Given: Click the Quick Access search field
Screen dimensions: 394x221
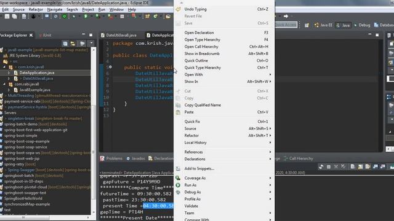Looking at the screenshot, I should 286,25.
